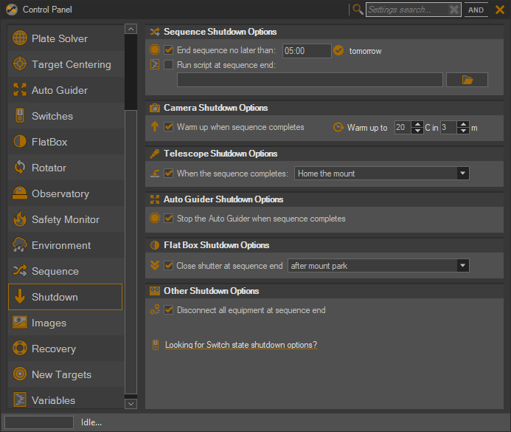Click the Auto Guider arrows icon in sidebar
The width and height of the screenshot is (511, 432).
pos(20,89)
